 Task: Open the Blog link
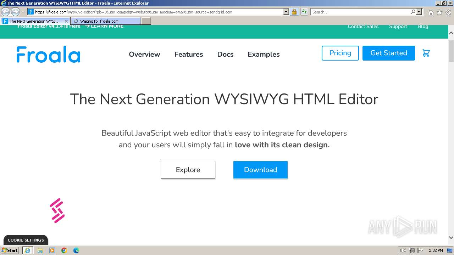423,26
